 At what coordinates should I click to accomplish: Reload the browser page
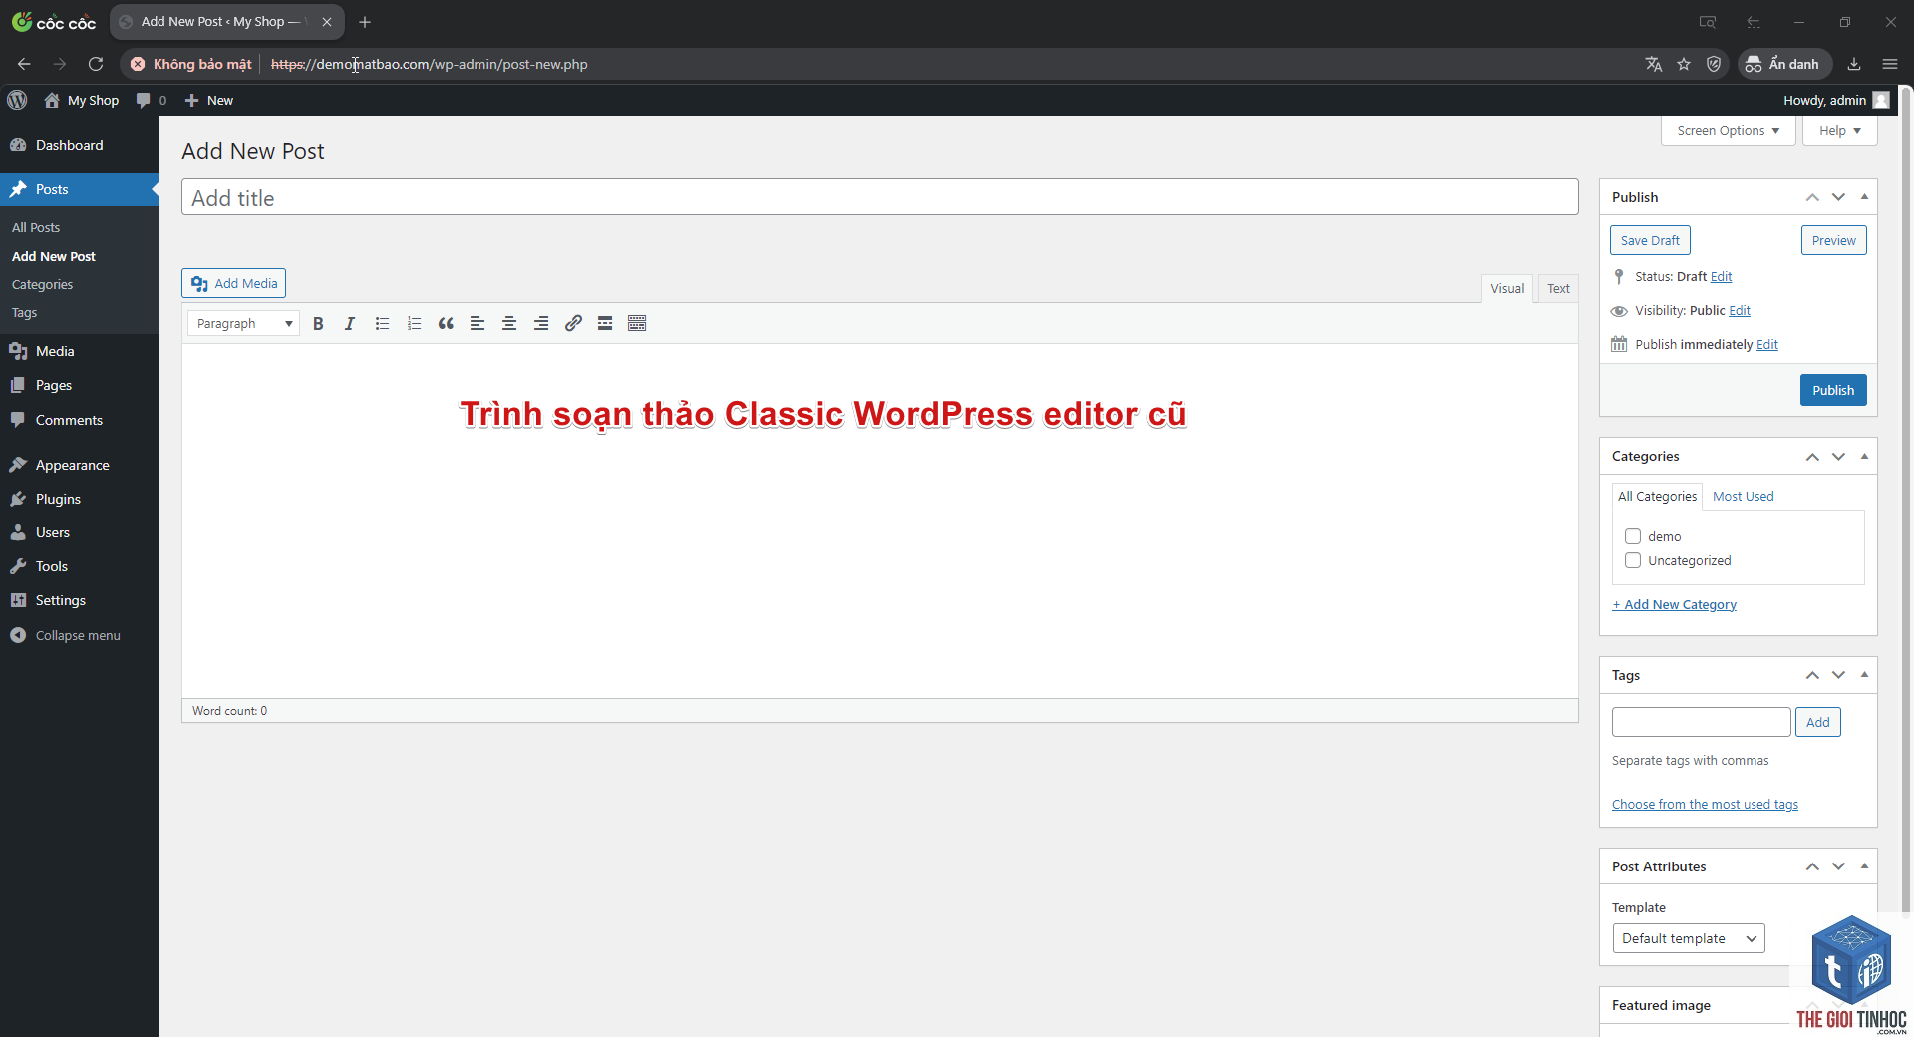tap(96, 64)
